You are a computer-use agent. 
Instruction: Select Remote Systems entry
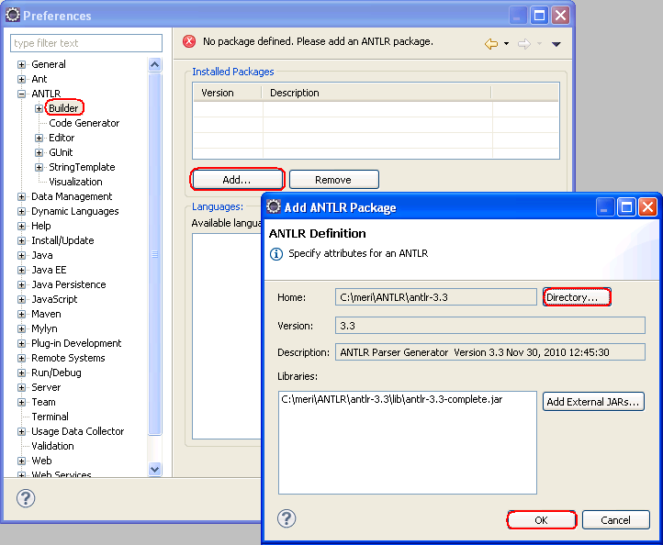(x=68, y=358)
